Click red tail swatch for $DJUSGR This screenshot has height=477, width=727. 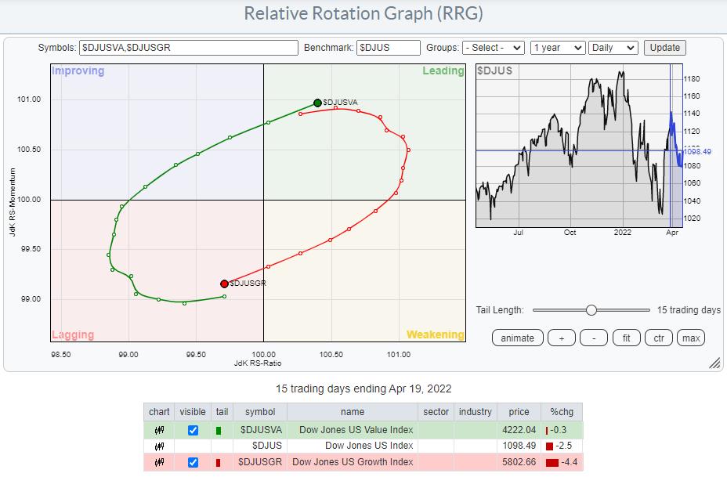218,463
